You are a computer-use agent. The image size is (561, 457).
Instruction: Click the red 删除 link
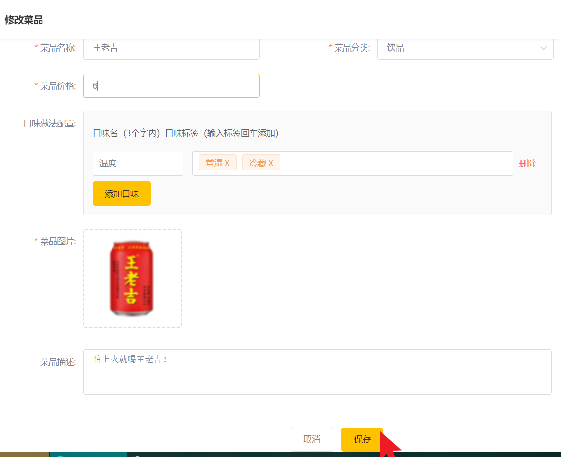528,164
